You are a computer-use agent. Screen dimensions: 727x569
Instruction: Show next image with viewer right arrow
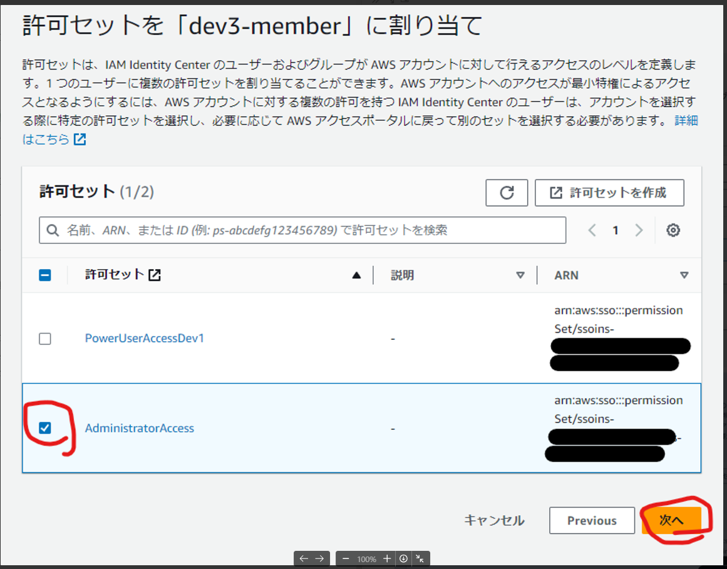319,559
